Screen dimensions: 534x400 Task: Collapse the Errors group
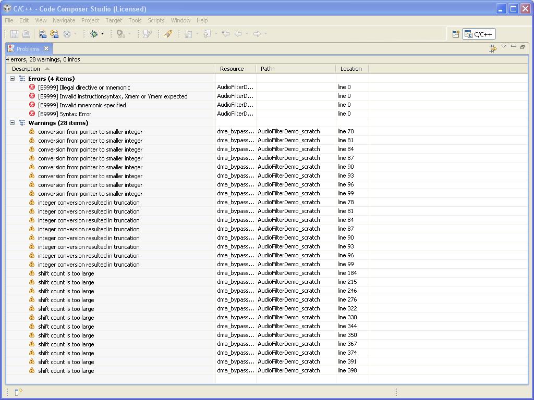click(x=11, y=78)
